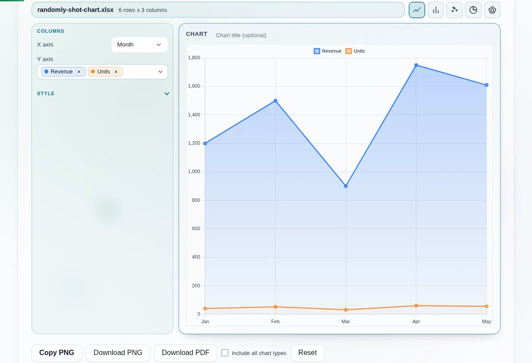The image size is (532, 363).
Task: Remove the Revenue series tag
Action: (79, 72)
